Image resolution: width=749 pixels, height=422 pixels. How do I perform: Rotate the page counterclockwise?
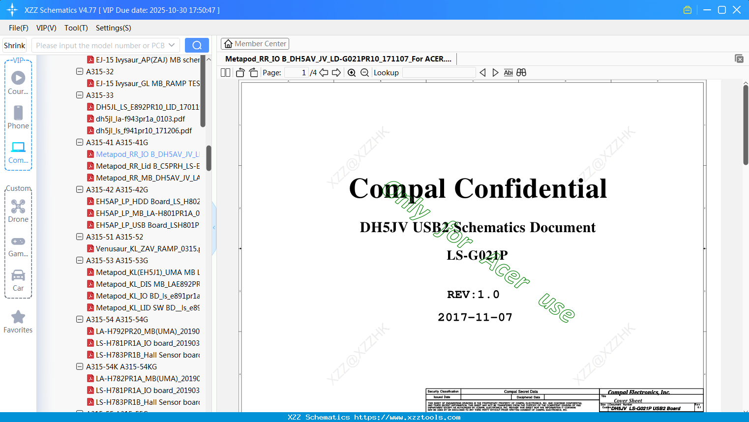[x=240, y=73]
